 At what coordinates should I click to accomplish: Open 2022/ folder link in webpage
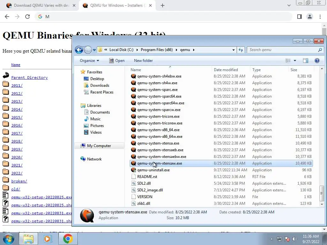pos(17,173)
